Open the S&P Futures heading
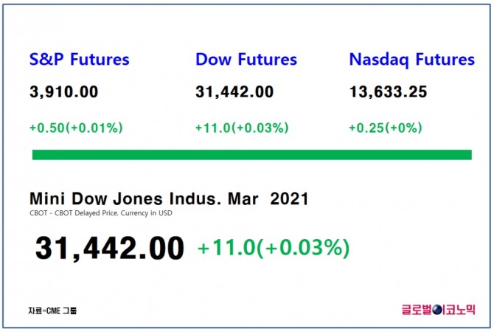 [79, 60]
